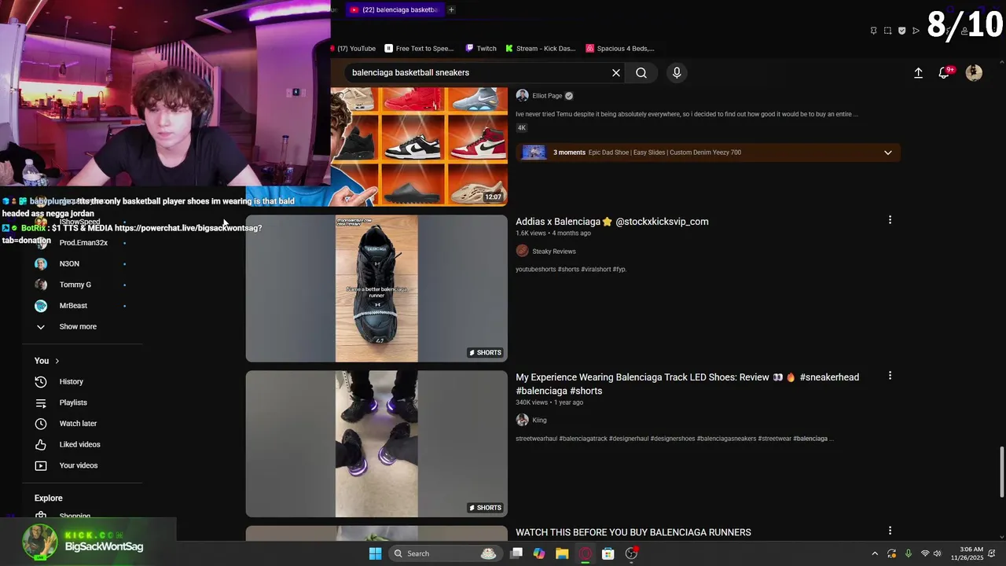
Task: Open the volume speaker tray icon
Action: [x=938, y=553]
